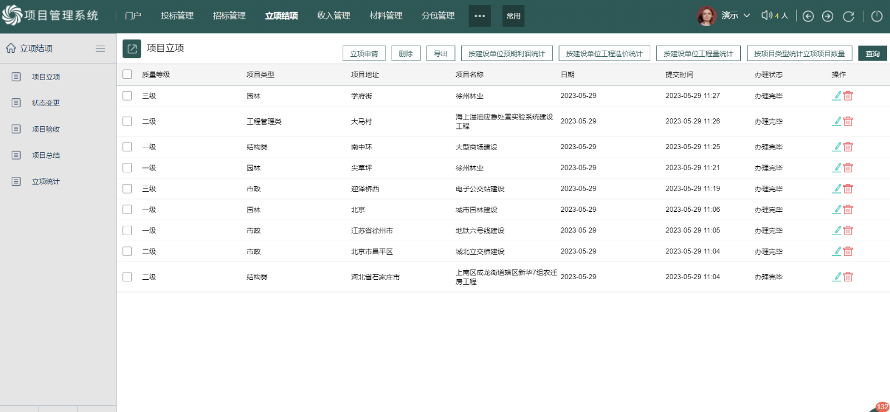Click edit pencil icon for 学府街 row
The width and height of the screenshot is (890, 412).
[x=837, y=96]
